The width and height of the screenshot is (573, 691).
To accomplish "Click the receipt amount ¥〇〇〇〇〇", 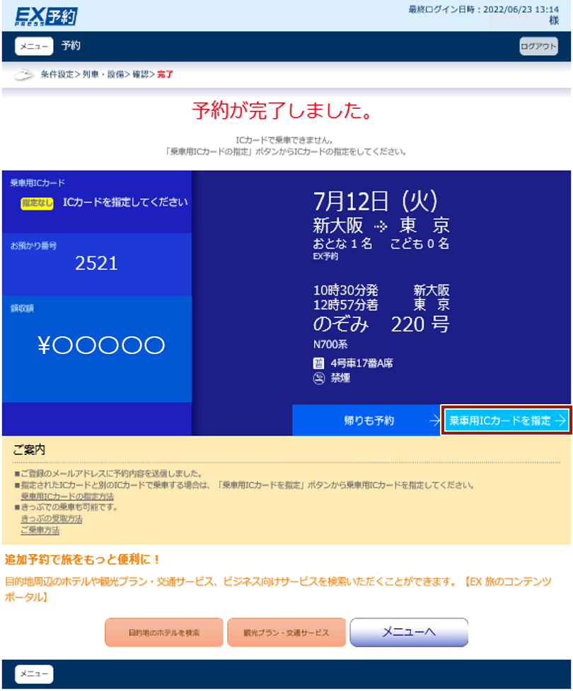I will [x=101, y=345].
